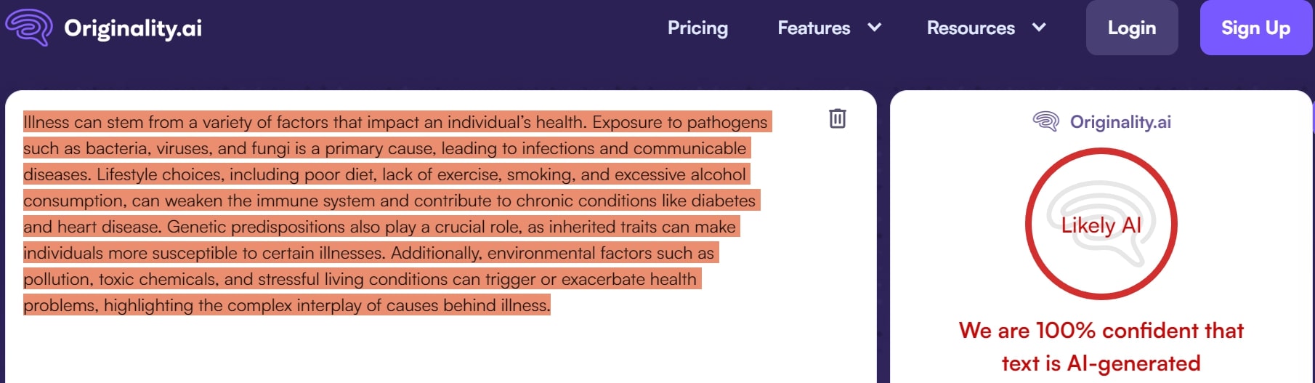
Task: Click the Originality.ai header wordmark
Action: pyautogui.click(x=133, y=28)
